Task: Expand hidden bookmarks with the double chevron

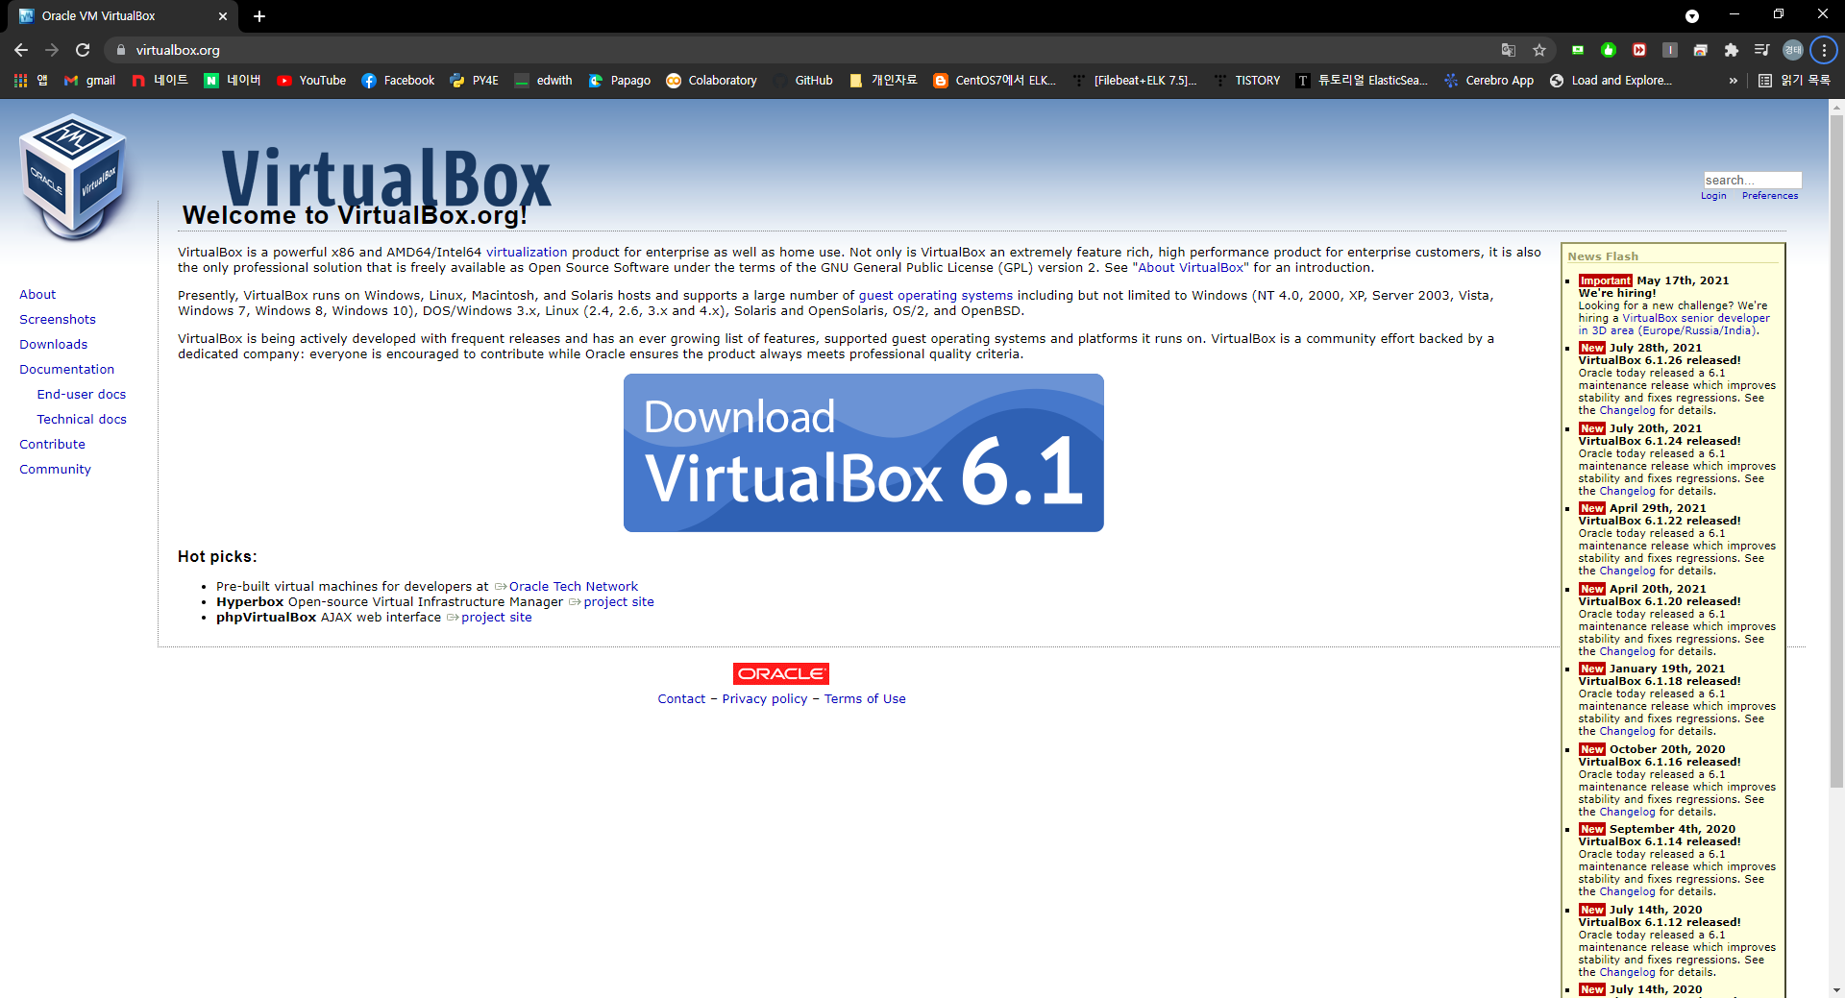Action: pos(1733,81)
